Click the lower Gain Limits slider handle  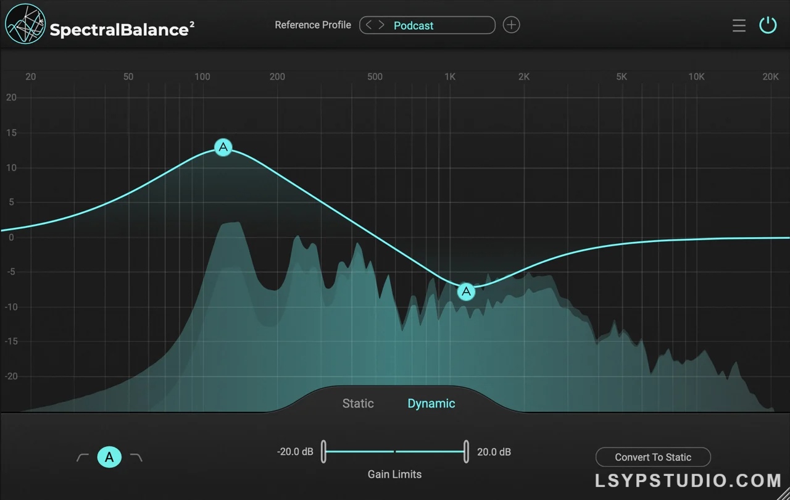coord(323,452)
